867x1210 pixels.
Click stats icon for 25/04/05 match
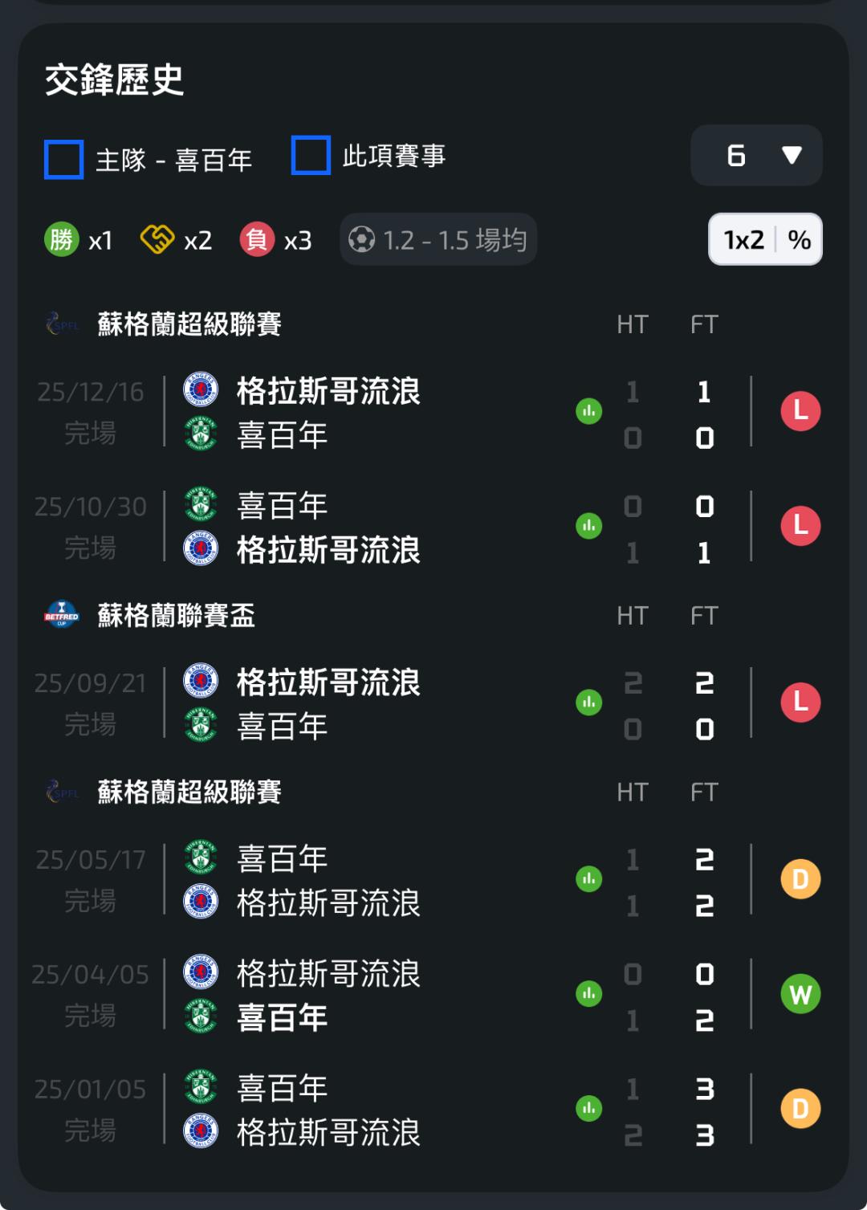[588, 994]
